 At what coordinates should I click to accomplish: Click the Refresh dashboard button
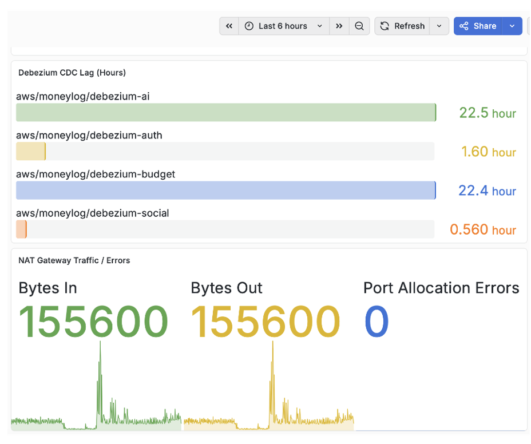pyautogui.click(x=402, y=26)
